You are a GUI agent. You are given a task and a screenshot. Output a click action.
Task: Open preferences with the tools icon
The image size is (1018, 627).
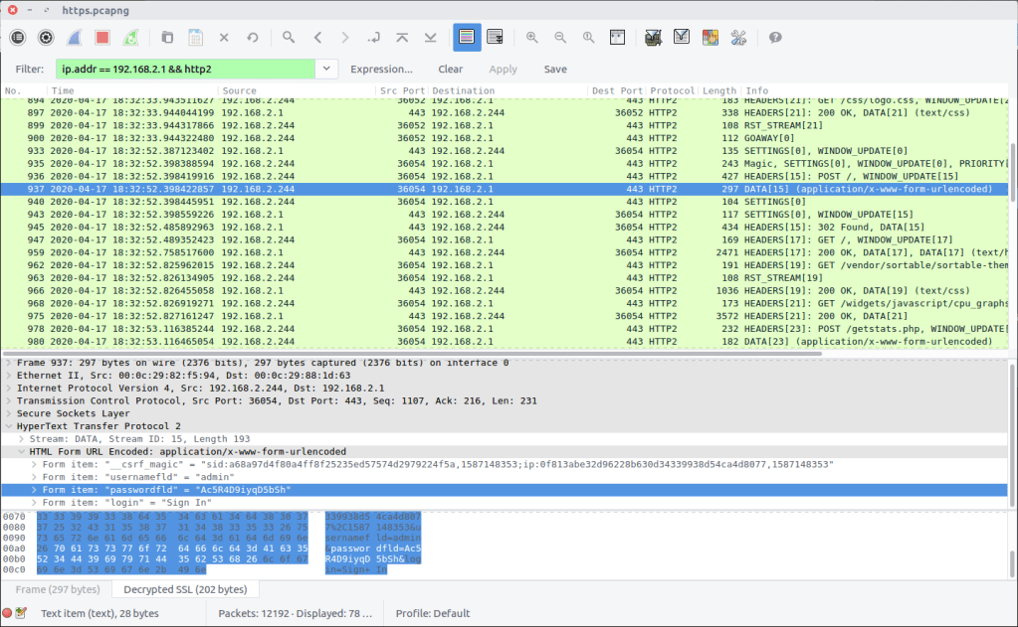738,38
